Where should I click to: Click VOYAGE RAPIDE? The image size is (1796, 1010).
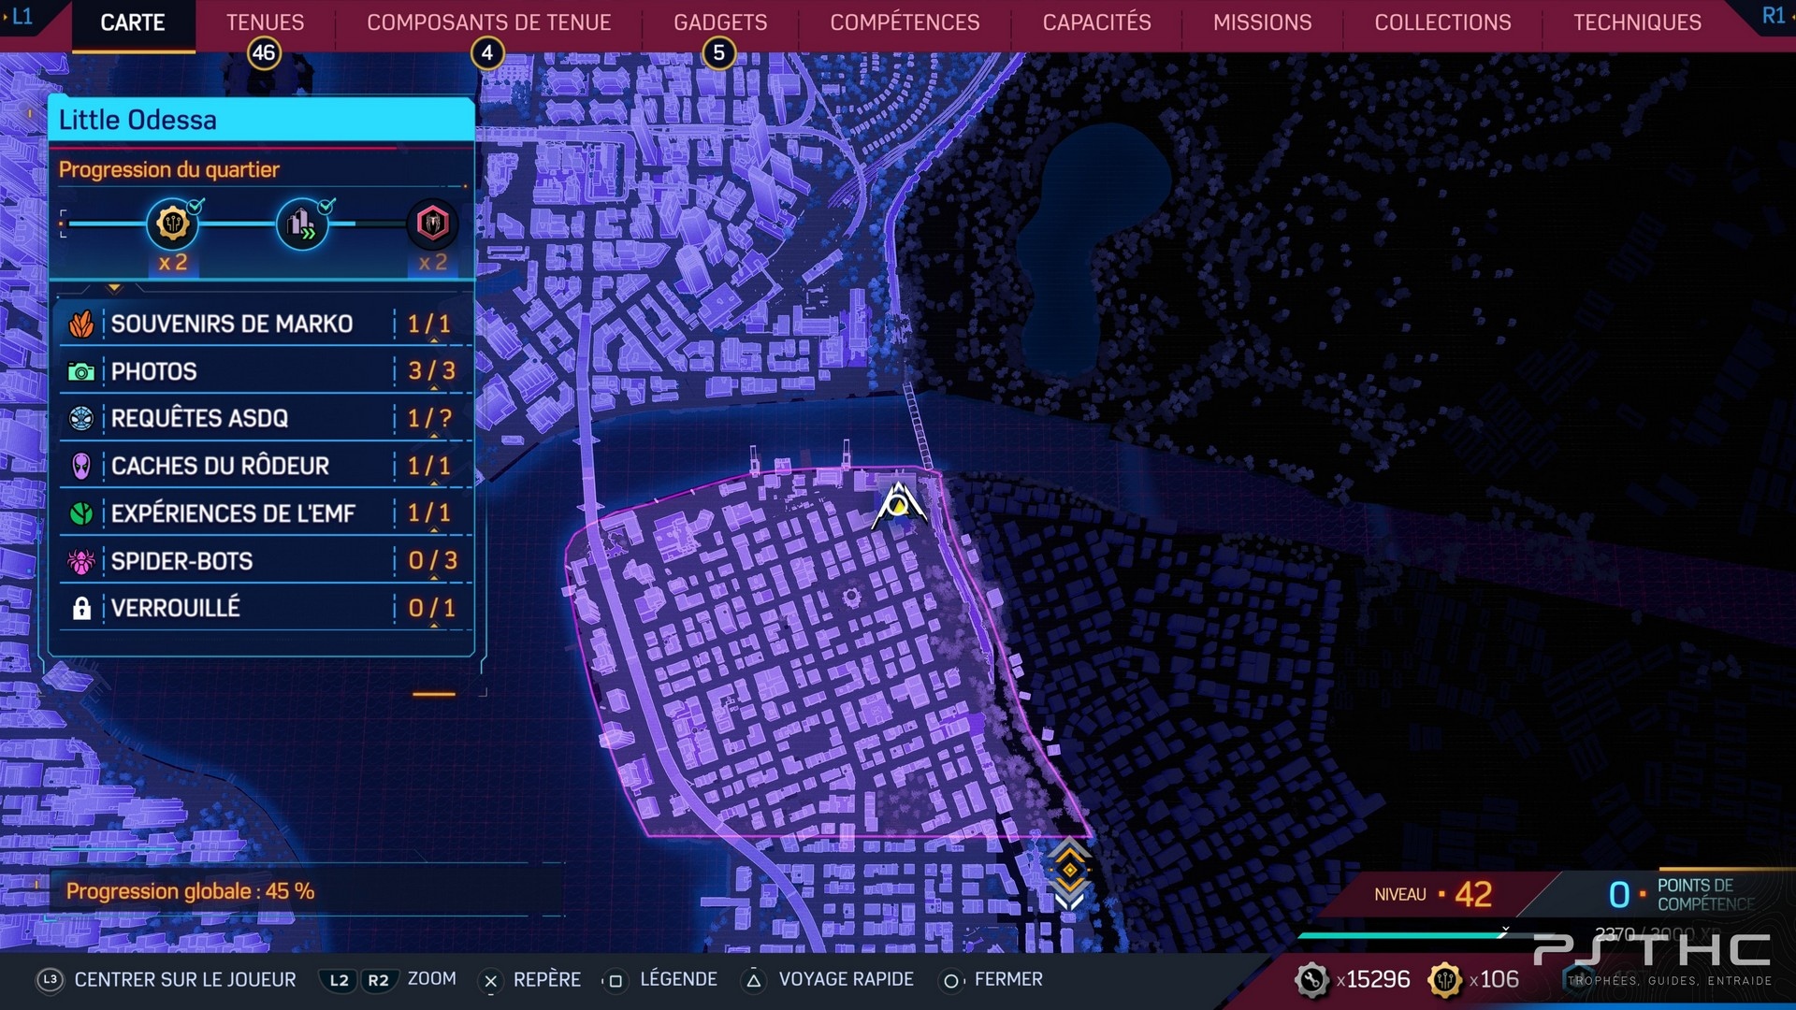[x=846, y=979]
